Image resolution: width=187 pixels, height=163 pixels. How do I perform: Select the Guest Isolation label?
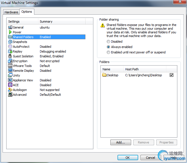(23, 56)
